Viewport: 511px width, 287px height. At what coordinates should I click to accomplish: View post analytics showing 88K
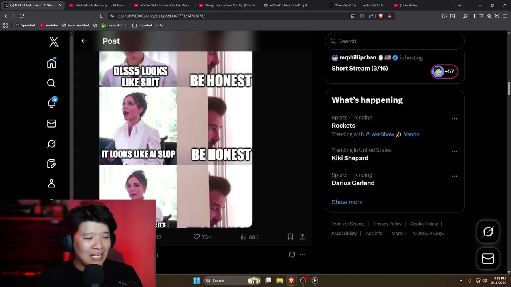click(x=250, y=237)
